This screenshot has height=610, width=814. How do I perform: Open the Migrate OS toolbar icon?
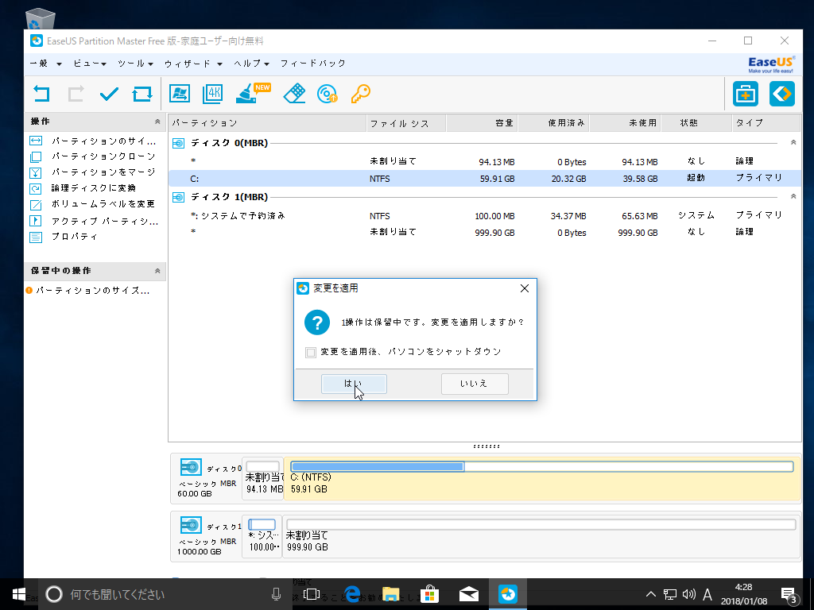[180, 94]
